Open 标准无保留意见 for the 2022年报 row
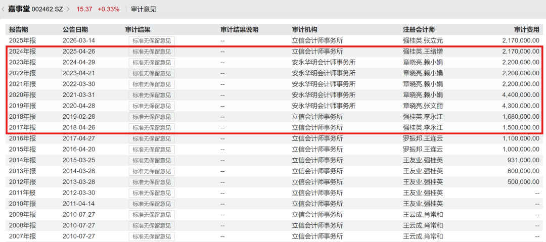 pos(152,73)
